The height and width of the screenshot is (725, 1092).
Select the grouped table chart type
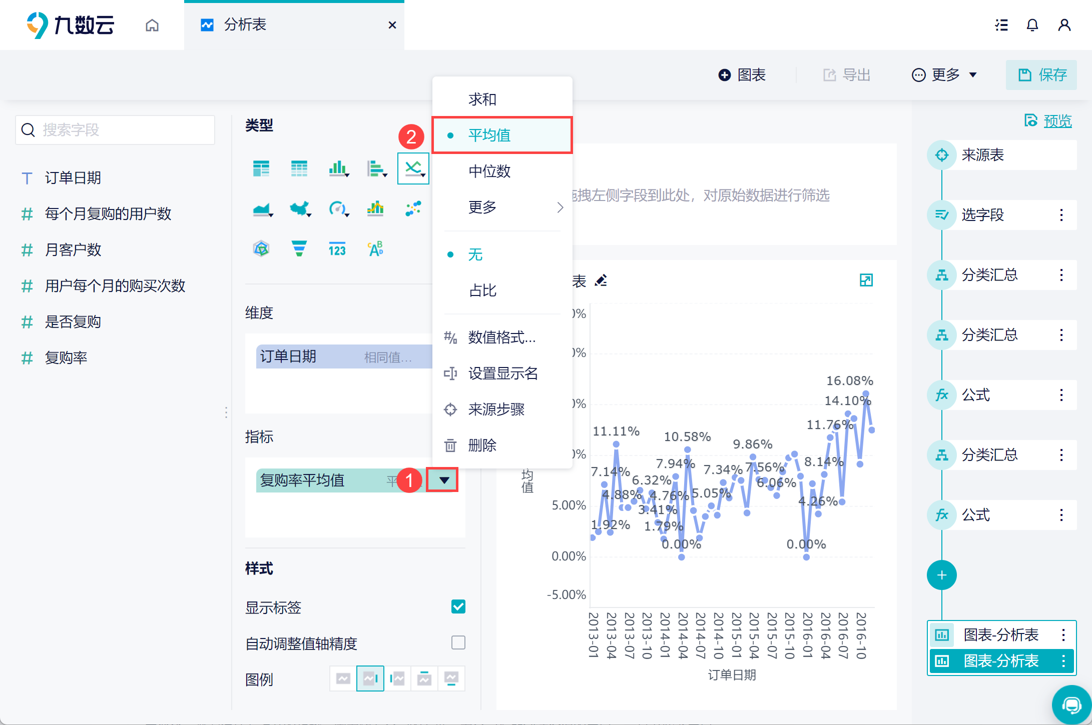[261, 168]
